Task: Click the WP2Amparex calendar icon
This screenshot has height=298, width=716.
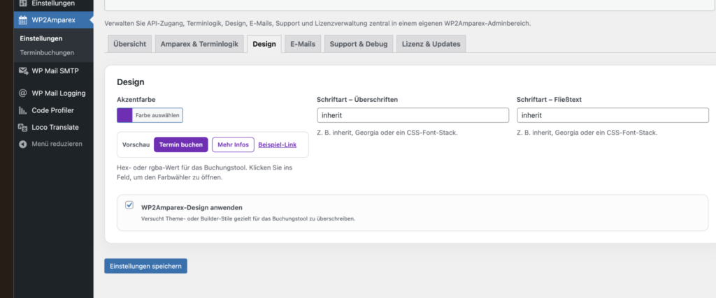Action: (x=23, y=20)
